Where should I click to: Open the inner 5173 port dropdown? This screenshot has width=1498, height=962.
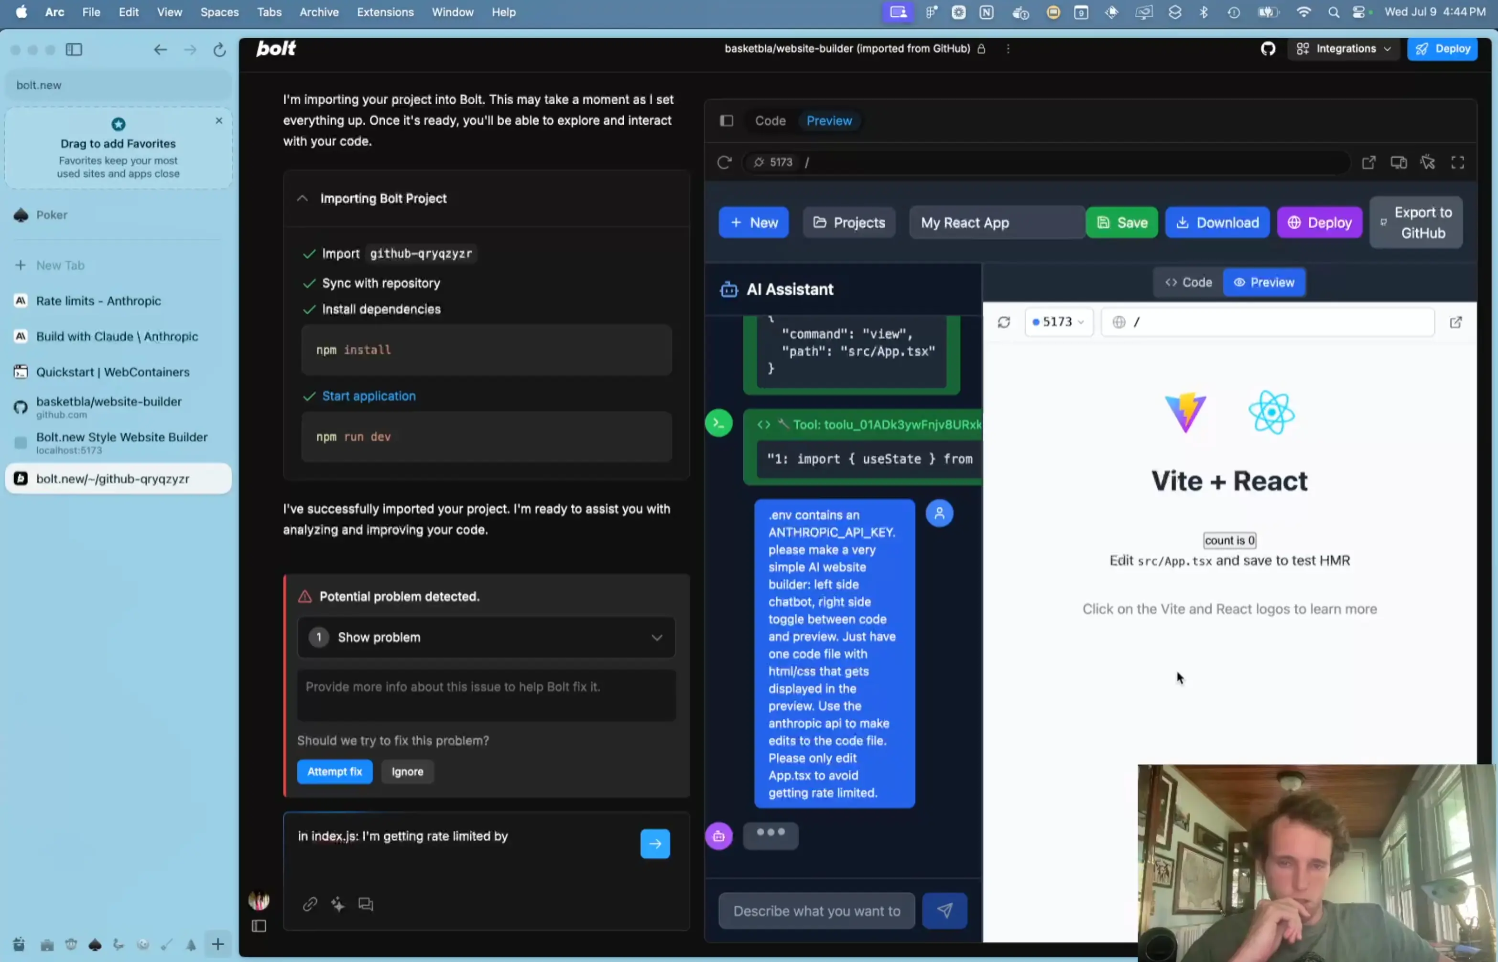(1059, 322)
